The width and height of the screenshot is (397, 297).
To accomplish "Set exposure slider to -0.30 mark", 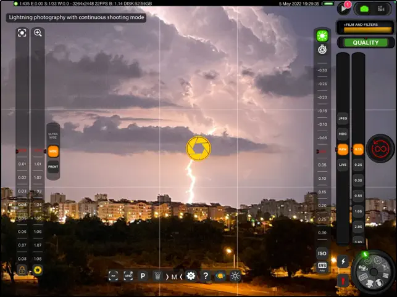I will pyautogui.click(x=322, y=70).
